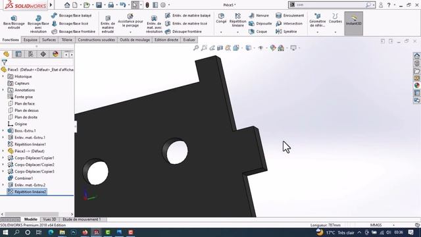
Task: Select Enlèv. de mat. avec révolution
Action: tap(154, 24)
